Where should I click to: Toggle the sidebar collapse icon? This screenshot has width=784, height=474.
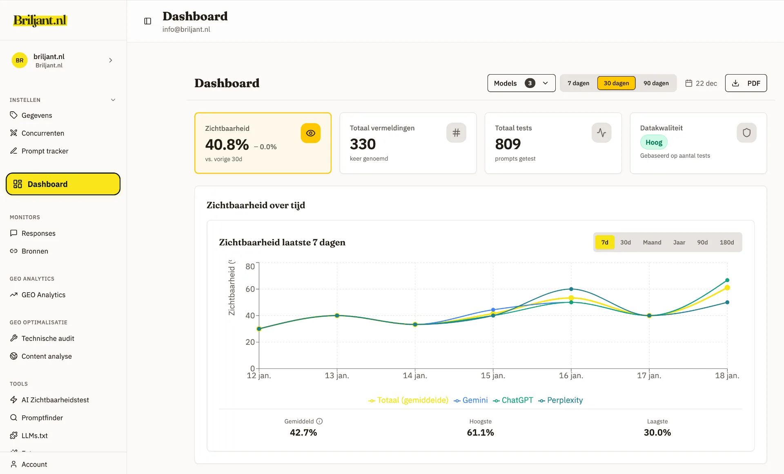(148, 21)
